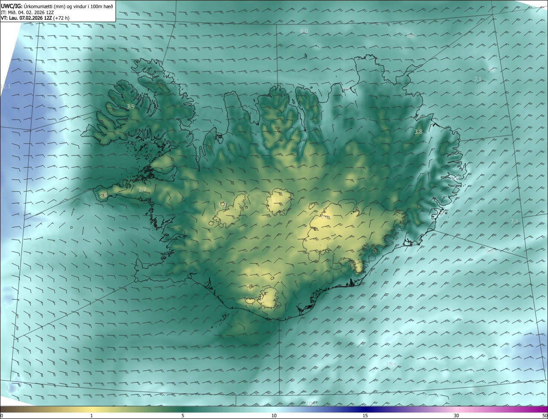
Task: Click the 7.3 value east of Iceland
Action: [514, 221]
